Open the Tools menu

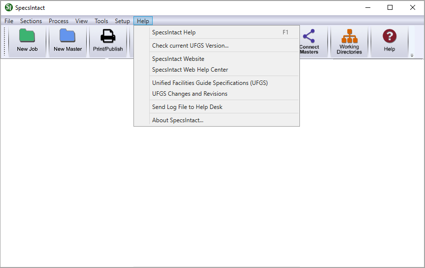101,21
